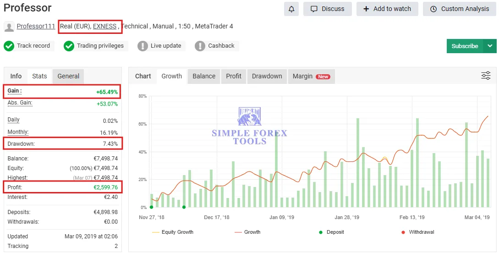499x253 pixels.
Task: Click Trading privileges green checkmark icon
Action: (69, 46)
